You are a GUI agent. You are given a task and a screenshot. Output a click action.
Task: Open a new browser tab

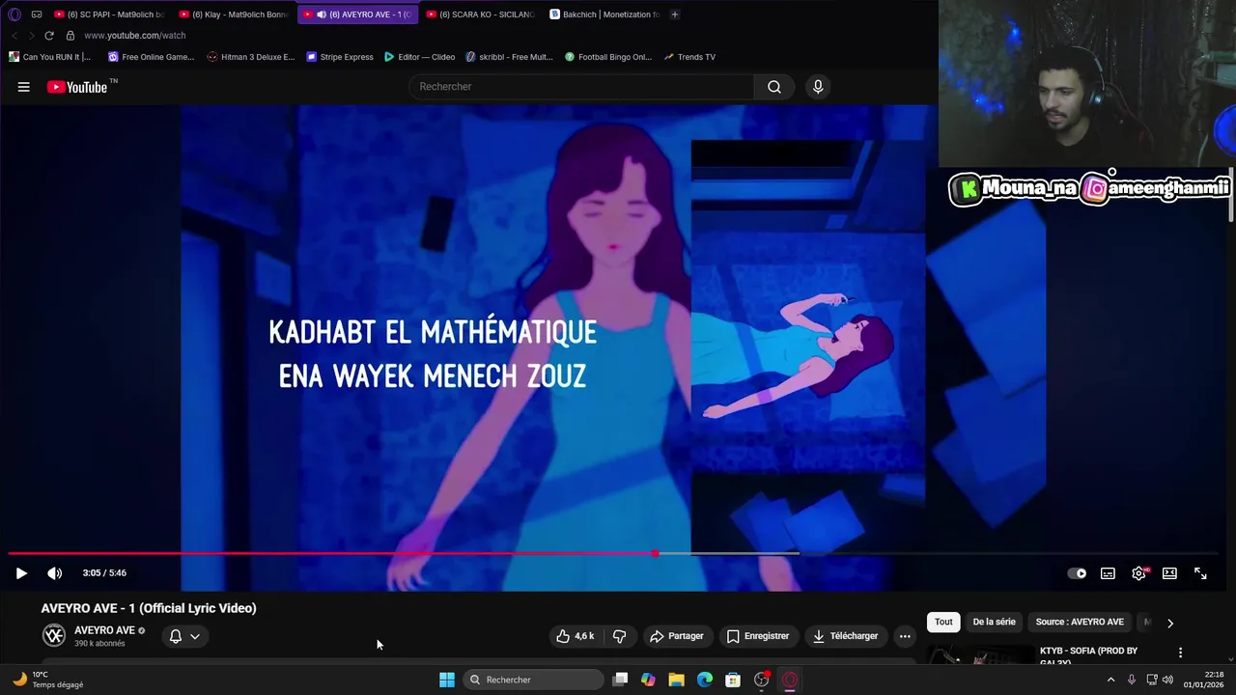point(675,14)
